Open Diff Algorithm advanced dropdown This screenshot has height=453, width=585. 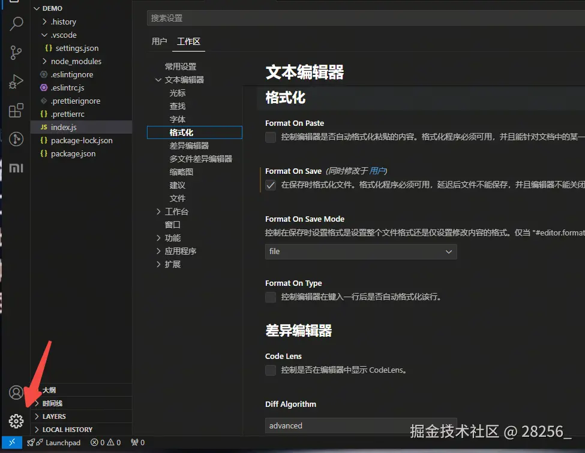pyautogui.click(x=361, y=425)
